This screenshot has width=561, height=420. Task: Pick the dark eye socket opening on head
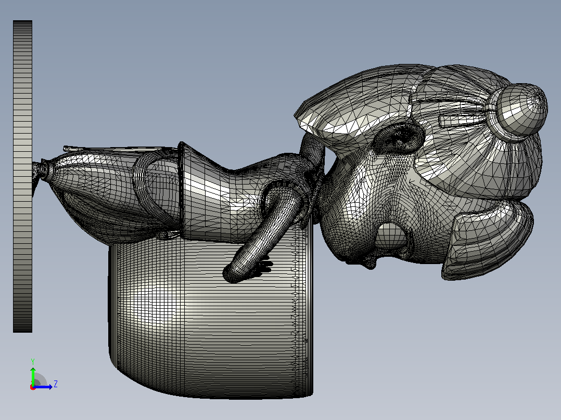(x=398, y=137)
